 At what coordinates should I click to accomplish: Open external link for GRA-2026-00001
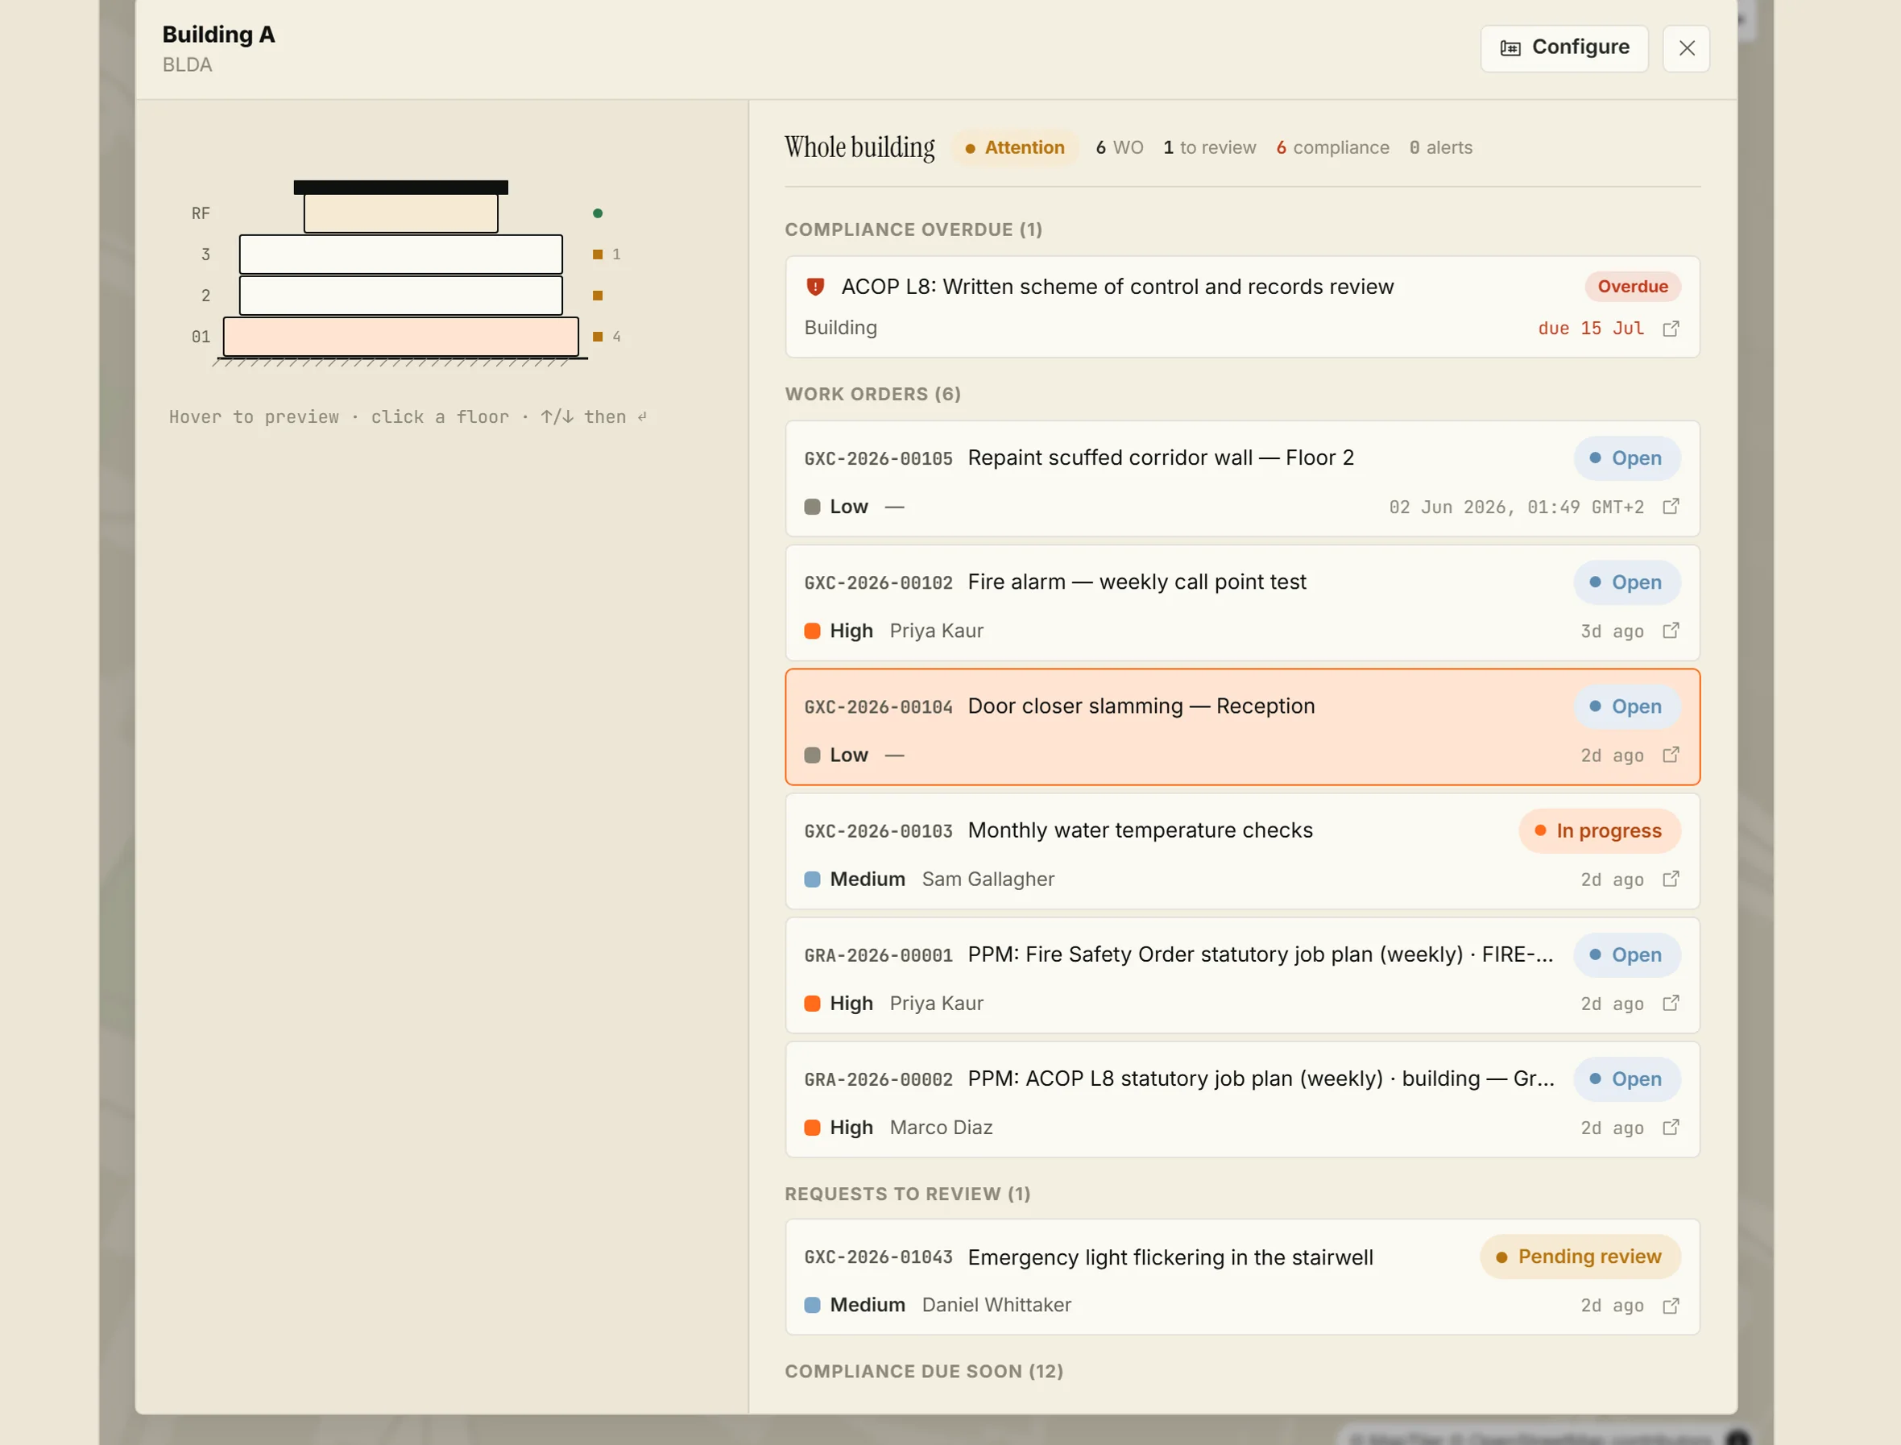(1671, 1003)
